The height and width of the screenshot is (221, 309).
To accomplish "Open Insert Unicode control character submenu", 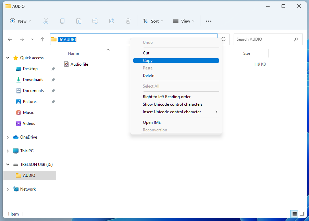I will point(176,112).
